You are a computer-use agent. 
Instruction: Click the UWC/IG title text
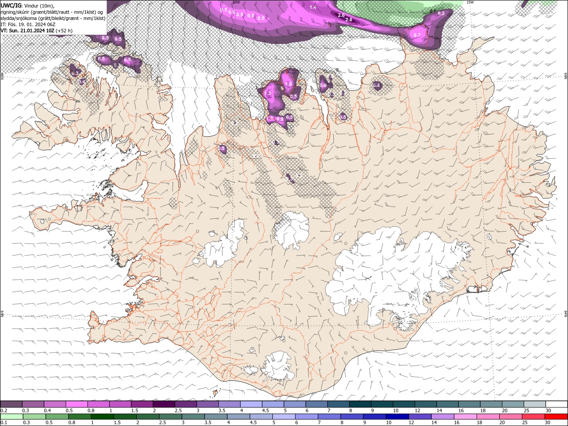click(11, 5)
